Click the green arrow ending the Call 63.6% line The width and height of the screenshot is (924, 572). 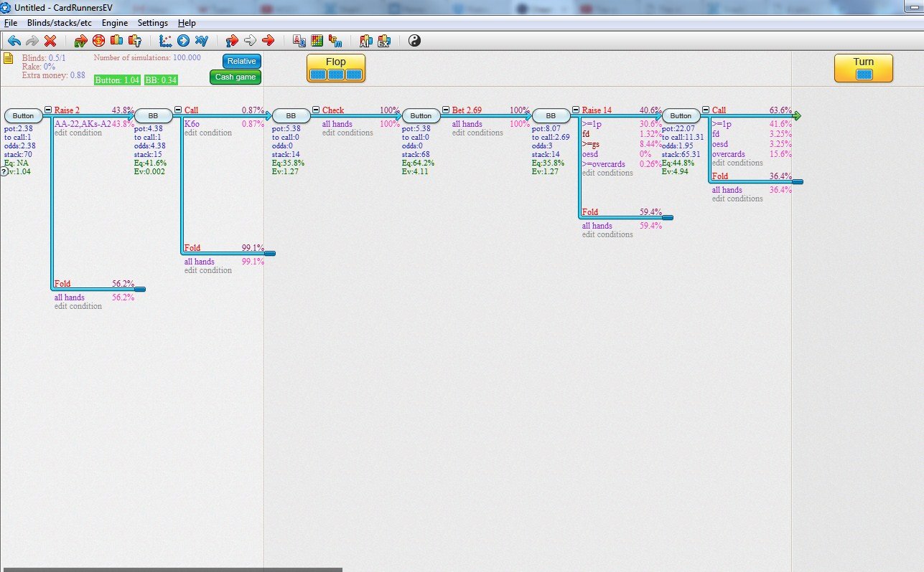[796, 115]
